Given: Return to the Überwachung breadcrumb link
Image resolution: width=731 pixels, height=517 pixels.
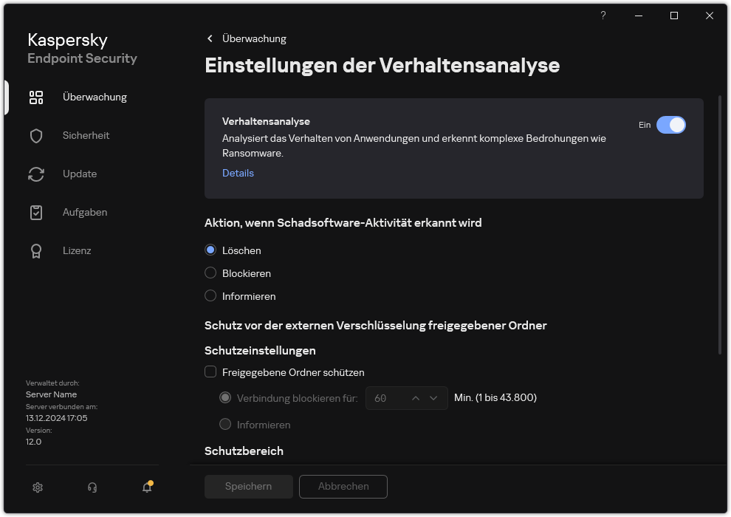Looking at the screenshot, I should (x=255, y=38).
